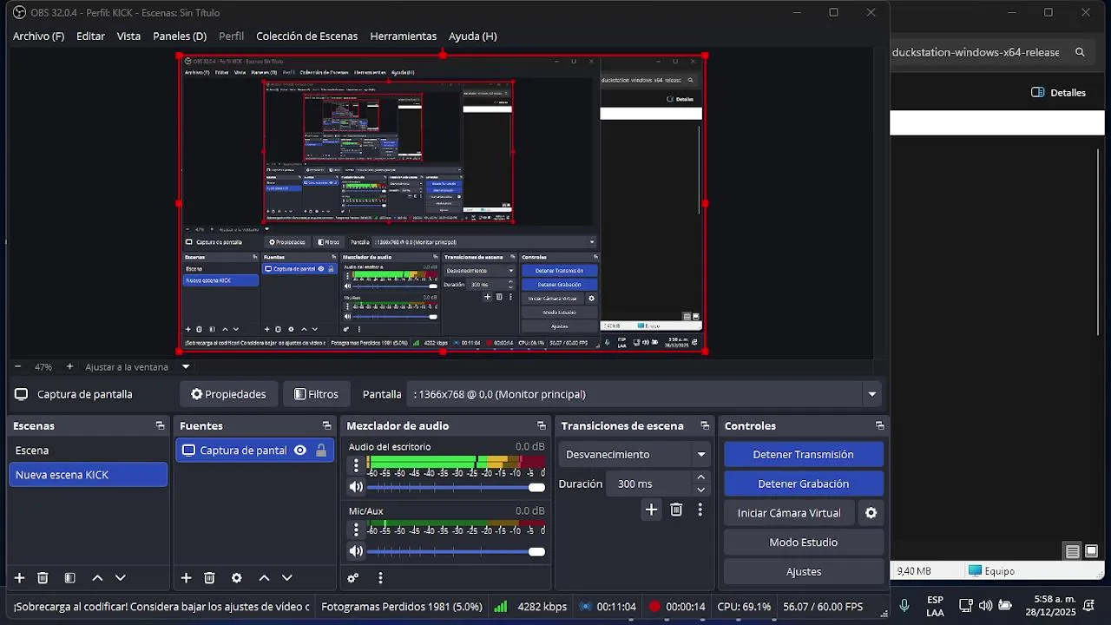Open the Paneles (D) menu
1111x625 pixels.
[180, 36]
